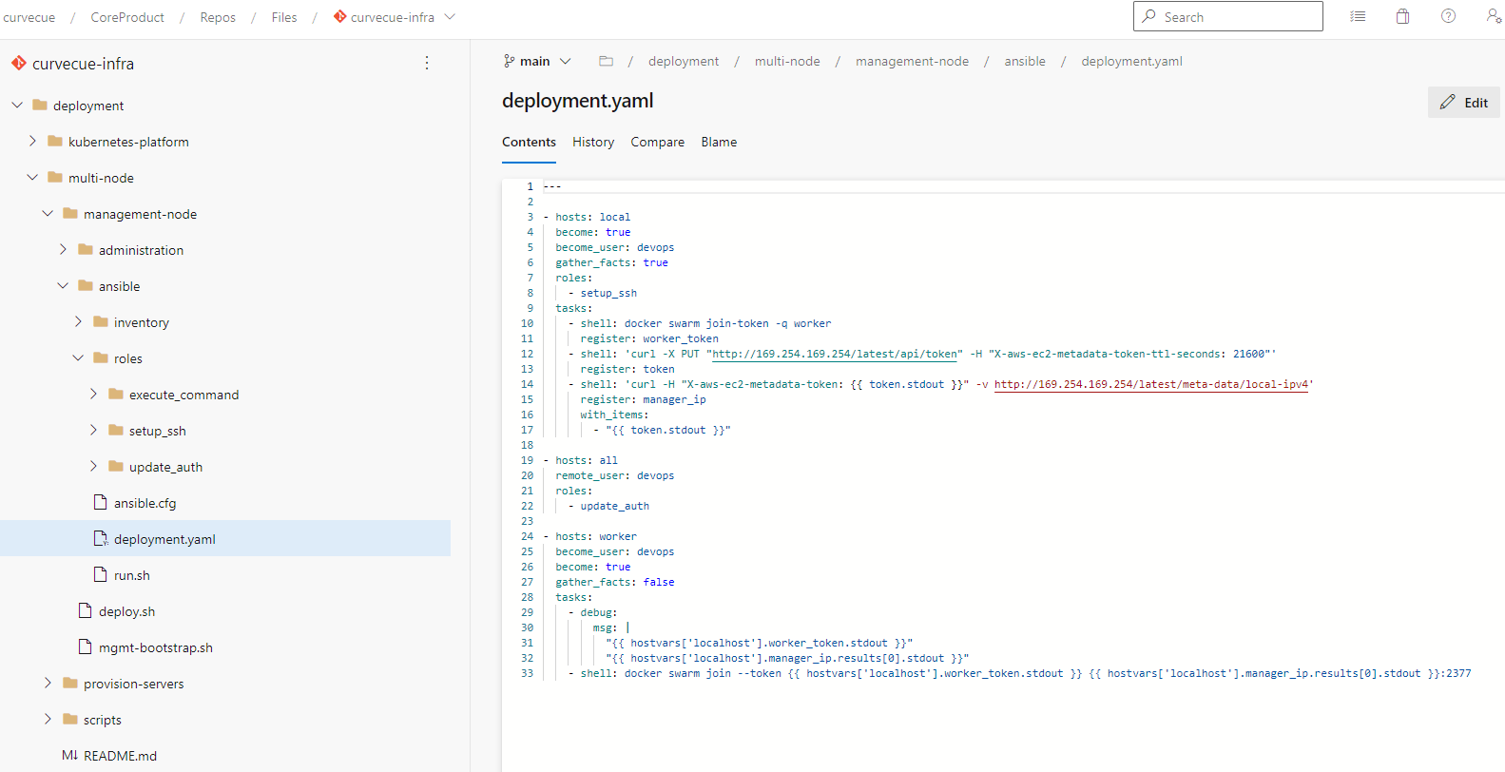Expand the provision-servers folder chevron

(48, 683)
